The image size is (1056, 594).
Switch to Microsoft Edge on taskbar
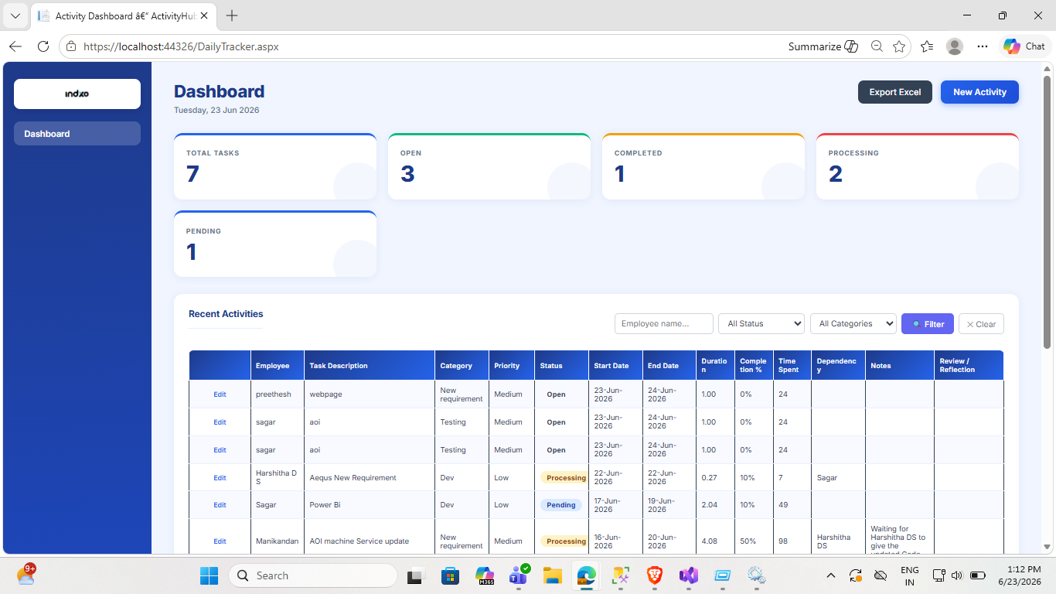tap(587, 575)
